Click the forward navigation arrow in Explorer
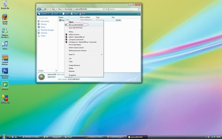Image resolution: width=222 pixels, height=139 pixels. click(x=43, y=9)
